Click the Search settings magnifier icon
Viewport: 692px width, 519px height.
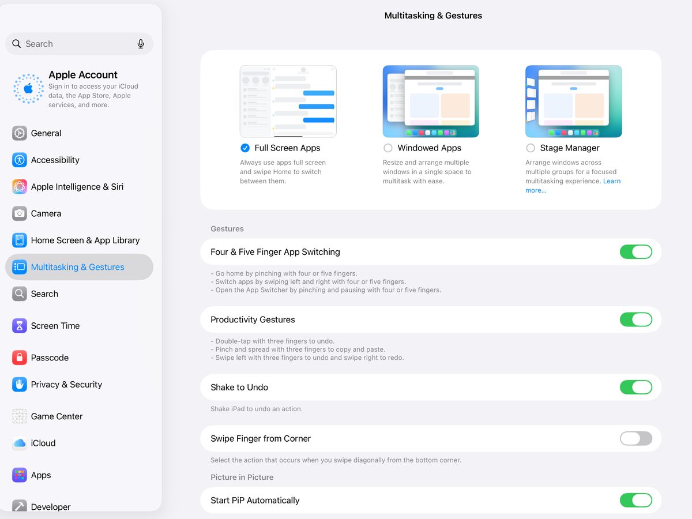[20, 294]
